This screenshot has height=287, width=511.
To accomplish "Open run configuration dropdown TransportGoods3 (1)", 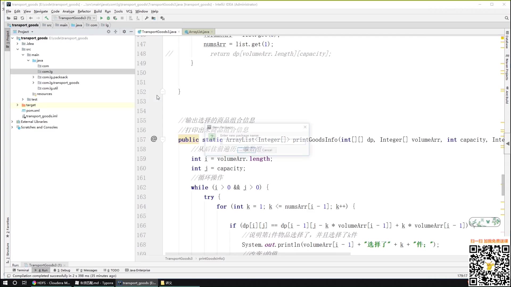I will coord(74,18).
